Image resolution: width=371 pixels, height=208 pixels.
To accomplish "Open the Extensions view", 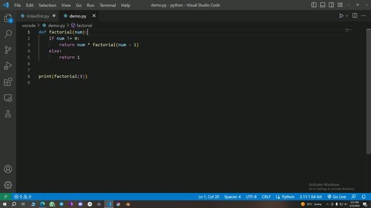I will (8, 82).
